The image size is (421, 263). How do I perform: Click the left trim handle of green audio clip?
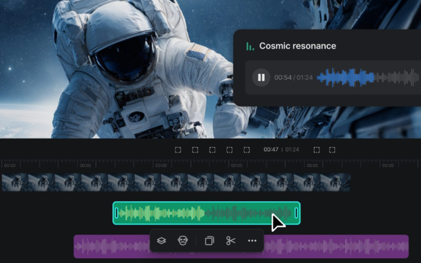coord(117,213)
